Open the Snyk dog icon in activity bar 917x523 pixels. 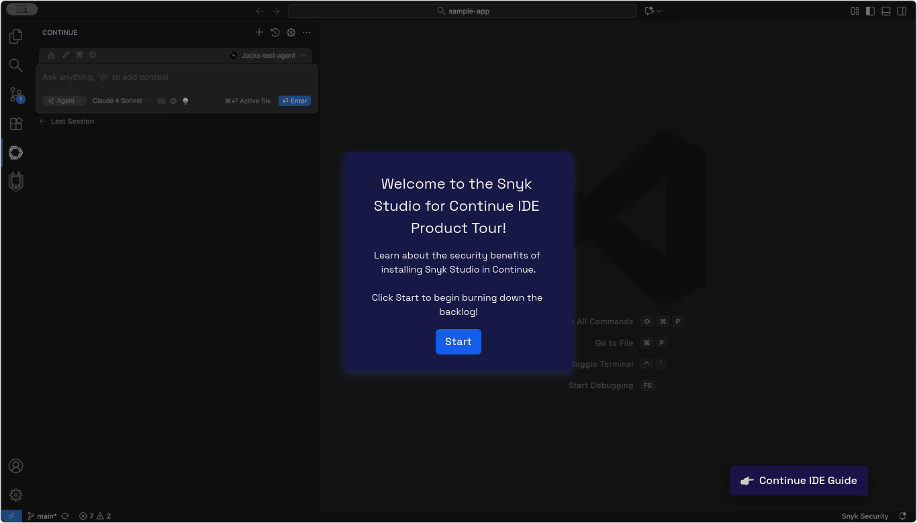pos(15,181)
